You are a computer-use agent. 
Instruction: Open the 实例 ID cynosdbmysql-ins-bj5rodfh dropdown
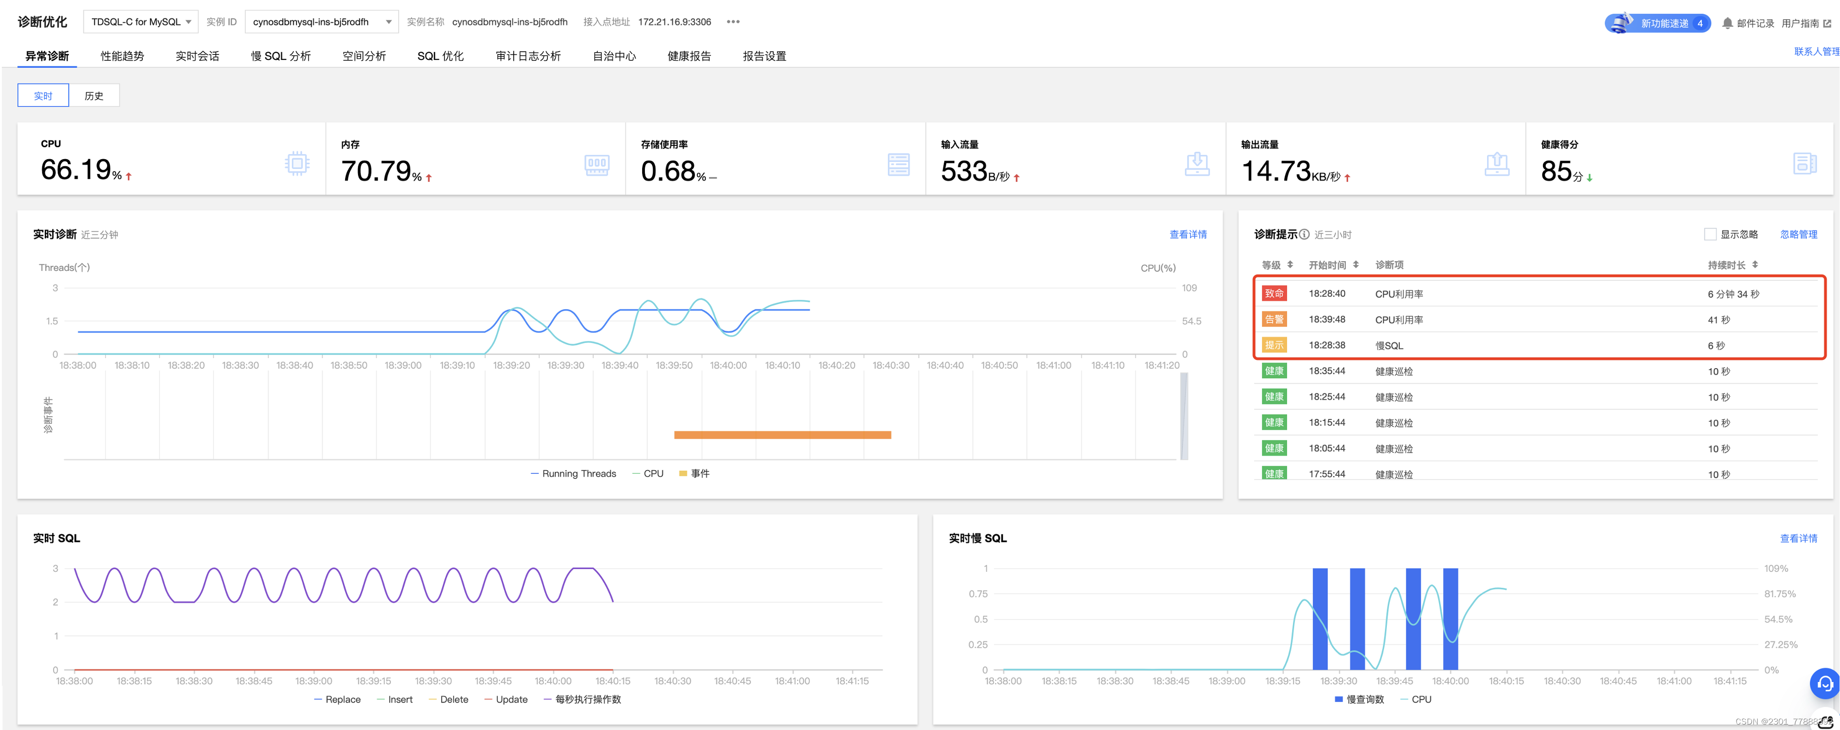[x=321, y=21]
